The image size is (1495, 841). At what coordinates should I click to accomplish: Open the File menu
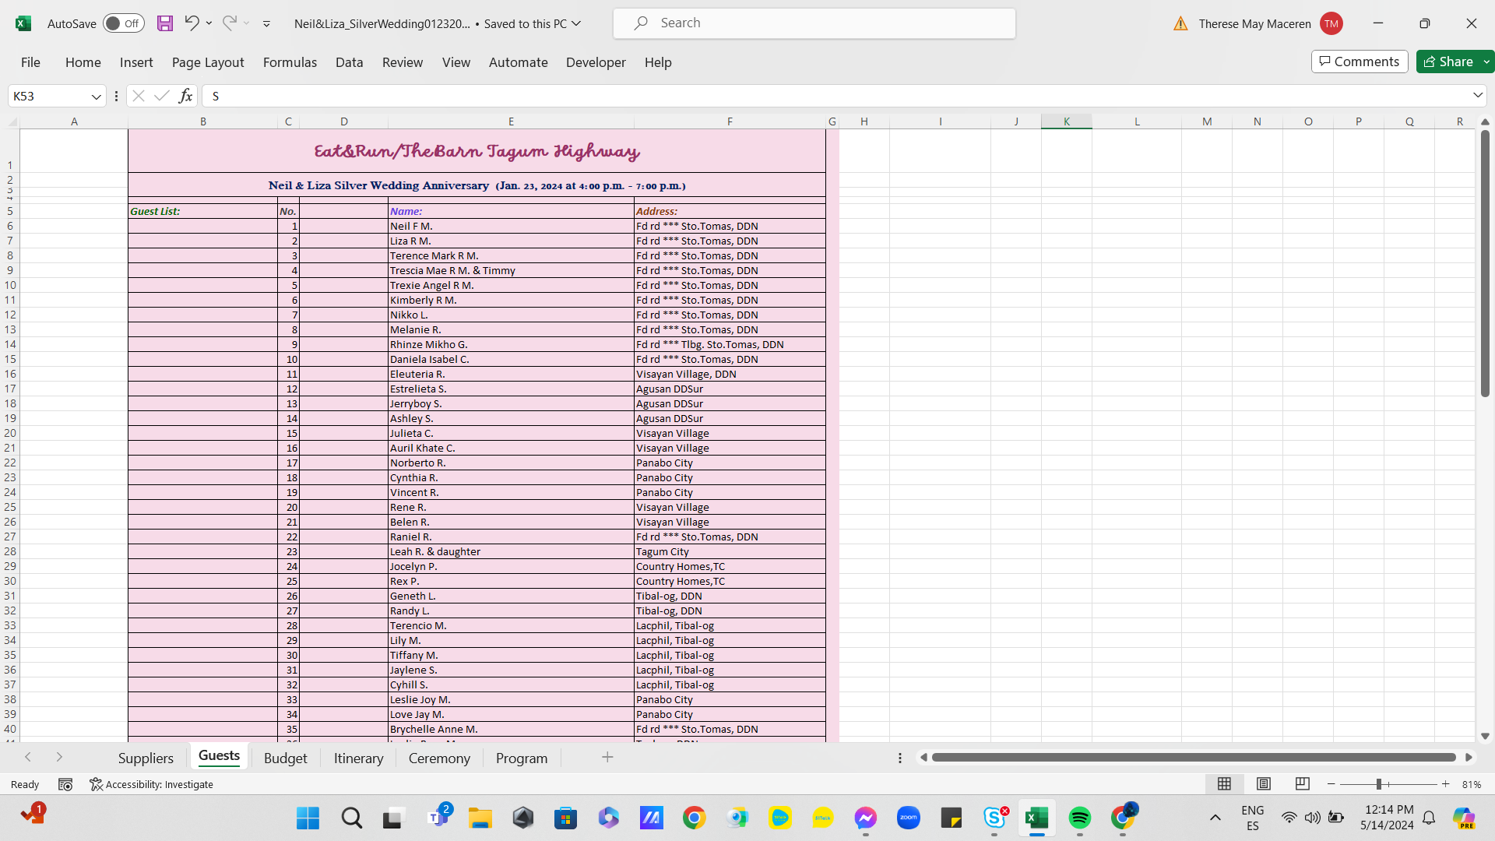pos(30,62)
